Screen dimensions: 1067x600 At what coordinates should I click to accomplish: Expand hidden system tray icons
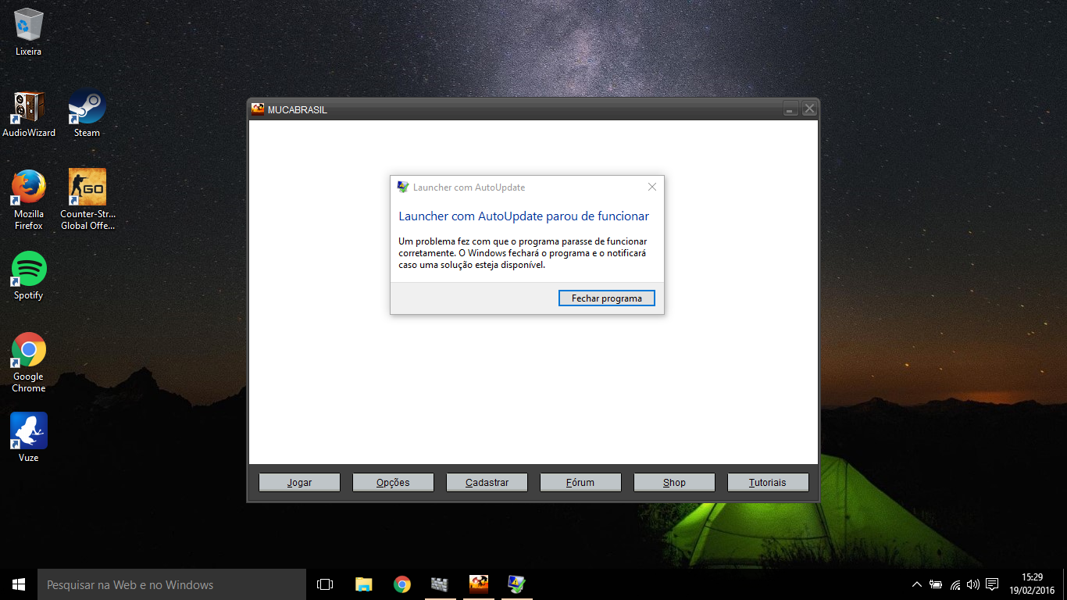click(917, 584)
